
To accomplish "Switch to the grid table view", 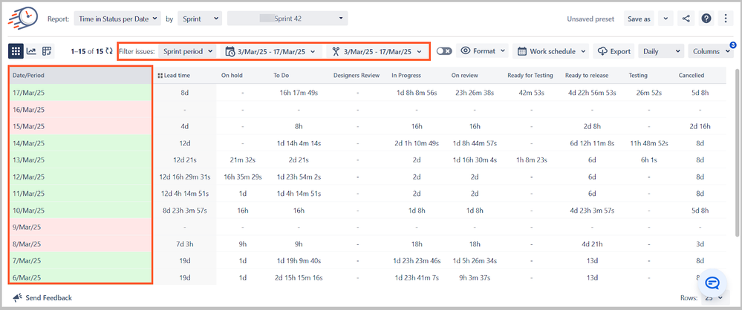I will point(16,51).
